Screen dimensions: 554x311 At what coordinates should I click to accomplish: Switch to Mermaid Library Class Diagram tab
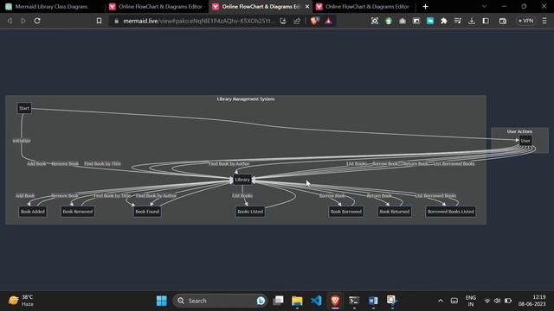pyautogui.click(x=52, y=6)
